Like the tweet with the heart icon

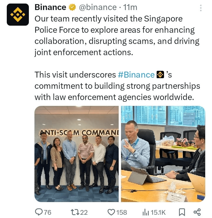111,212
